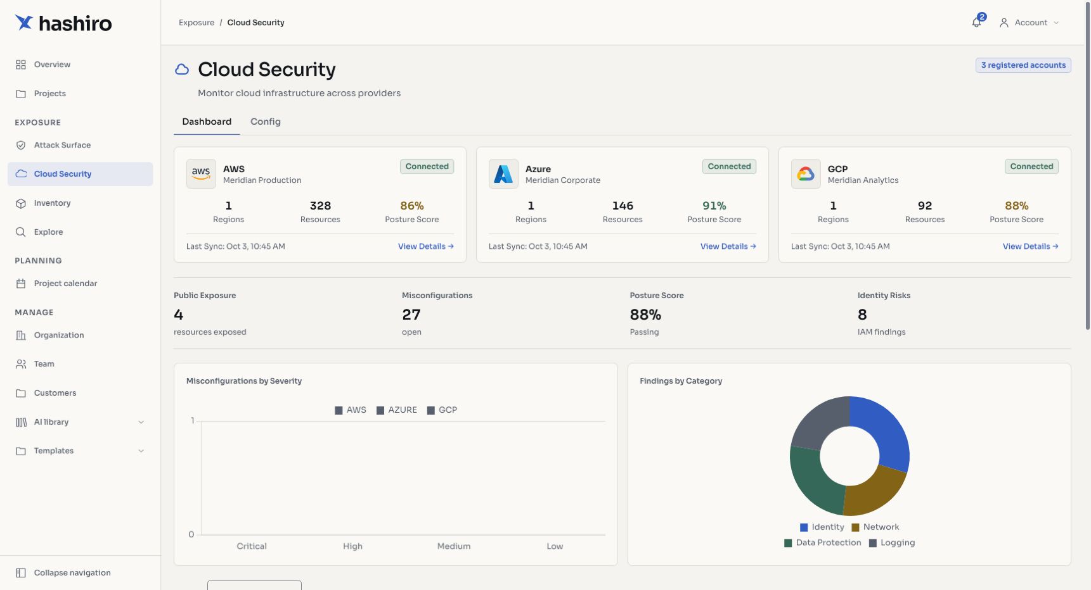Image resolution: width=1091 pixels, height=590 pixels.
Task: Expand the Templates submenu chevron
Action: click(141, 451)
